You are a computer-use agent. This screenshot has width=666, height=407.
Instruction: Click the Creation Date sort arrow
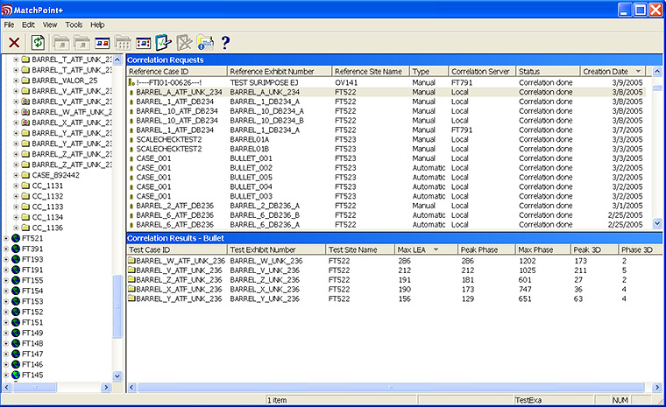click(638, 71)
